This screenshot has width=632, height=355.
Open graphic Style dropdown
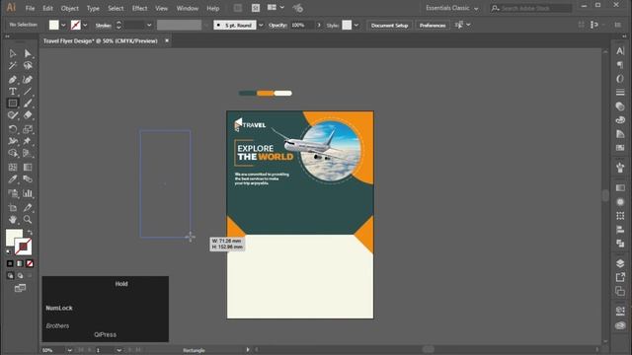tap(356, 25)
